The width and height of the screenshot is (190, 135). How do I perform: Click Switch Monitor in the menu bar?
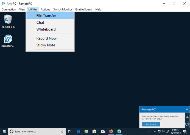[x=63, y=9]
